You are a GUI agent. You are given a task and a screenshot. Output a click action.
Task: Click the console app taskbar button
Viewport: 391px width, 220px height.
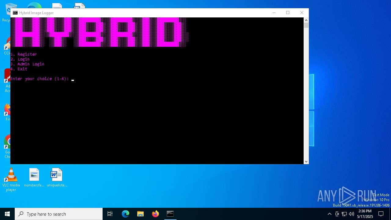[x=170, y=214]
